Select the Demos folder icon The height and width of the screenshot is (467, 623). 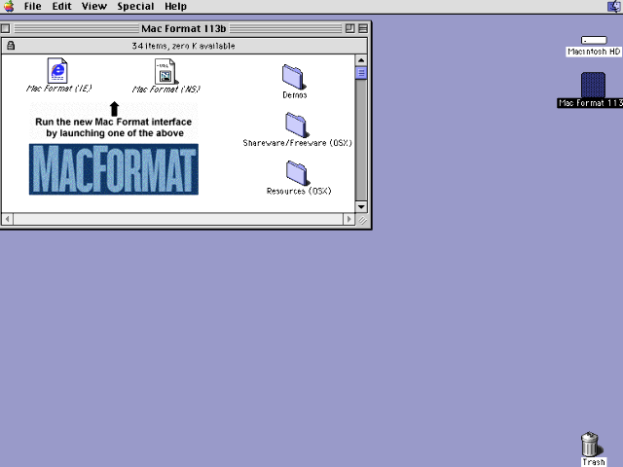tap(293, 77)
